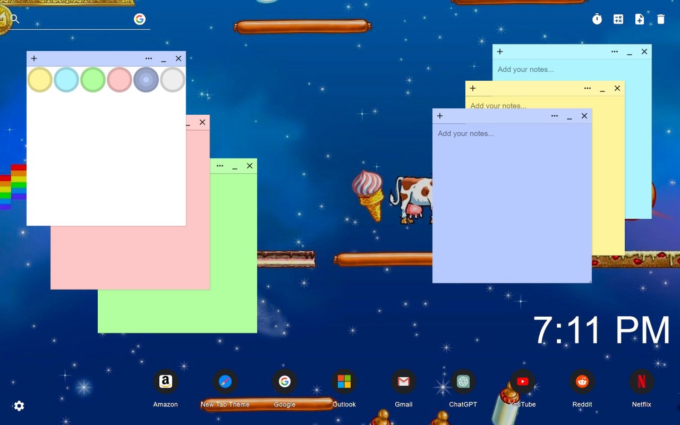Select the green color swatch
The image size is (680, 425).
pyautogui.click(x=93, y=80)
